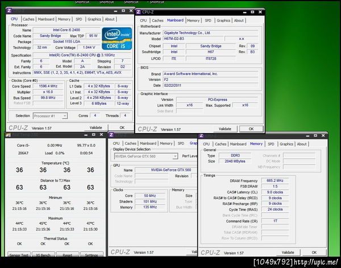Open Real Temp Settings
The width and height of the screenshot is (341, 268).
click(92, 255)
